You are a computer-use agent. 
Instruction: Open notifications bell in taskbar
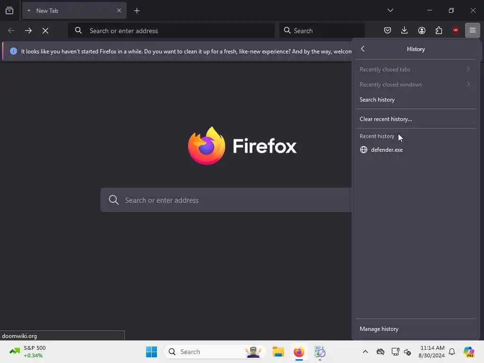tap(452, 352)
